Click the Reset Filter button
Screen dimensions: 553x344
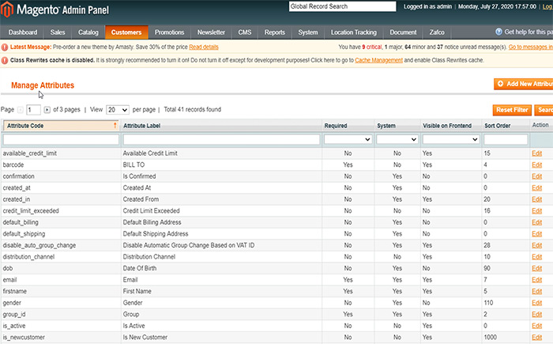coord(512,110)
